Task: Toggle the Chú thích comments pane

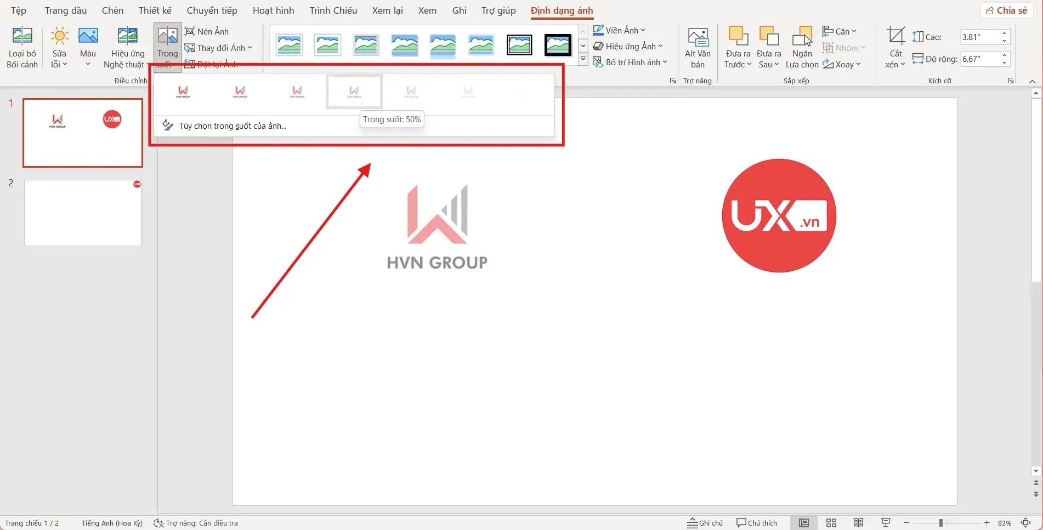Action: coord(757,523)
